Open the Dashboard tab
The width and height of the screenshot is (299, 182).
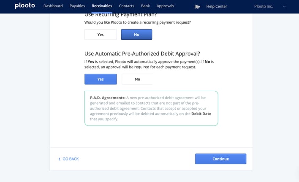53,6
